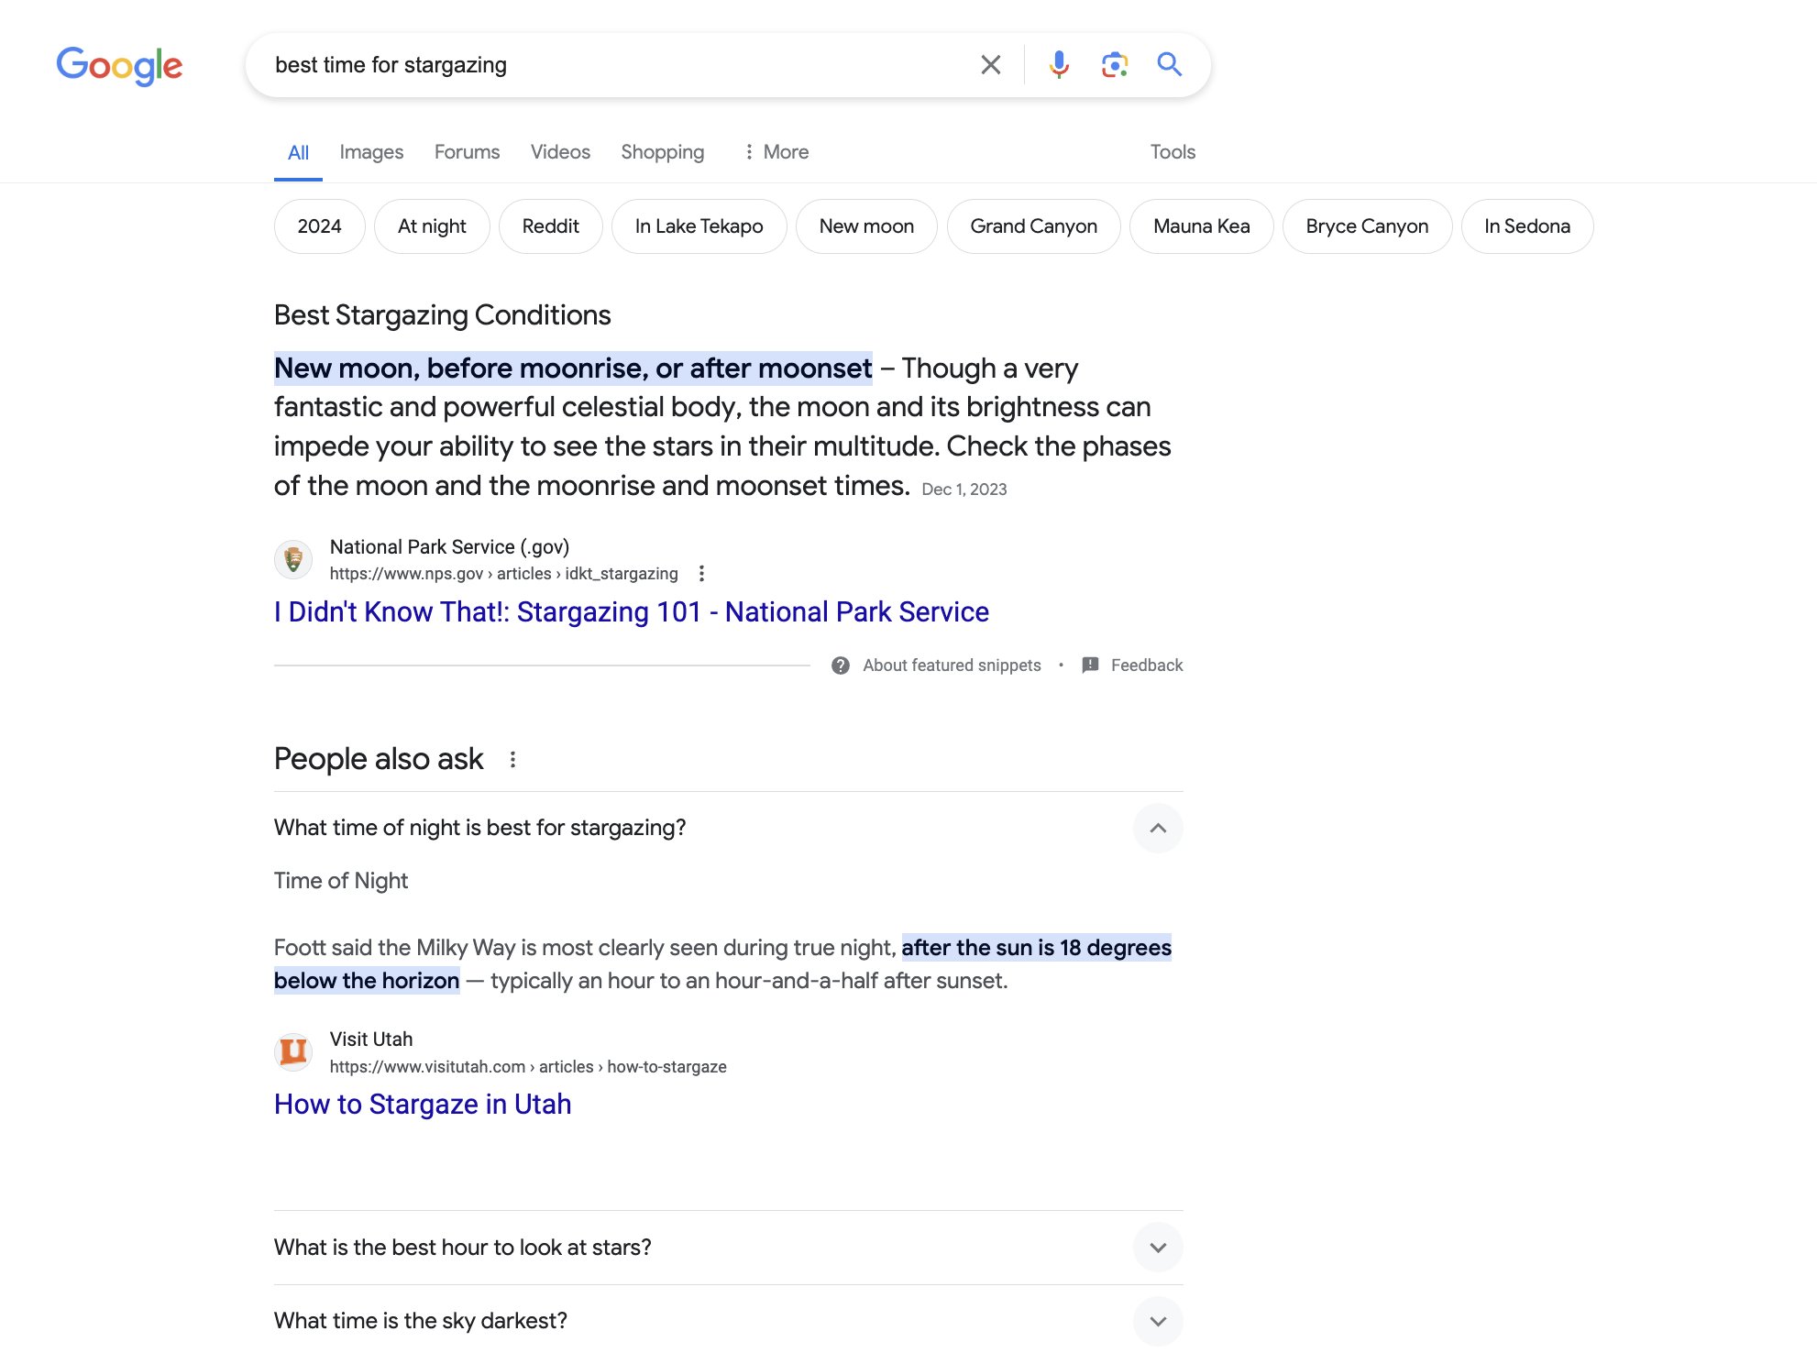The image size is (1817, 1353).
Task: Click the Feedback flag icon
Action: (1090, 665)
